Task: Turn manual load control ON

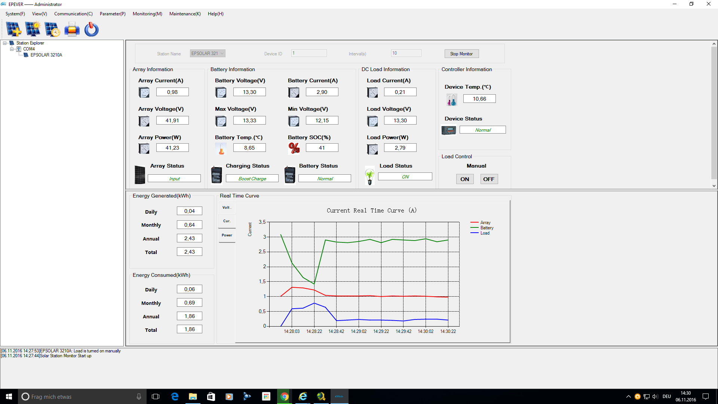Action: (464, 179)
